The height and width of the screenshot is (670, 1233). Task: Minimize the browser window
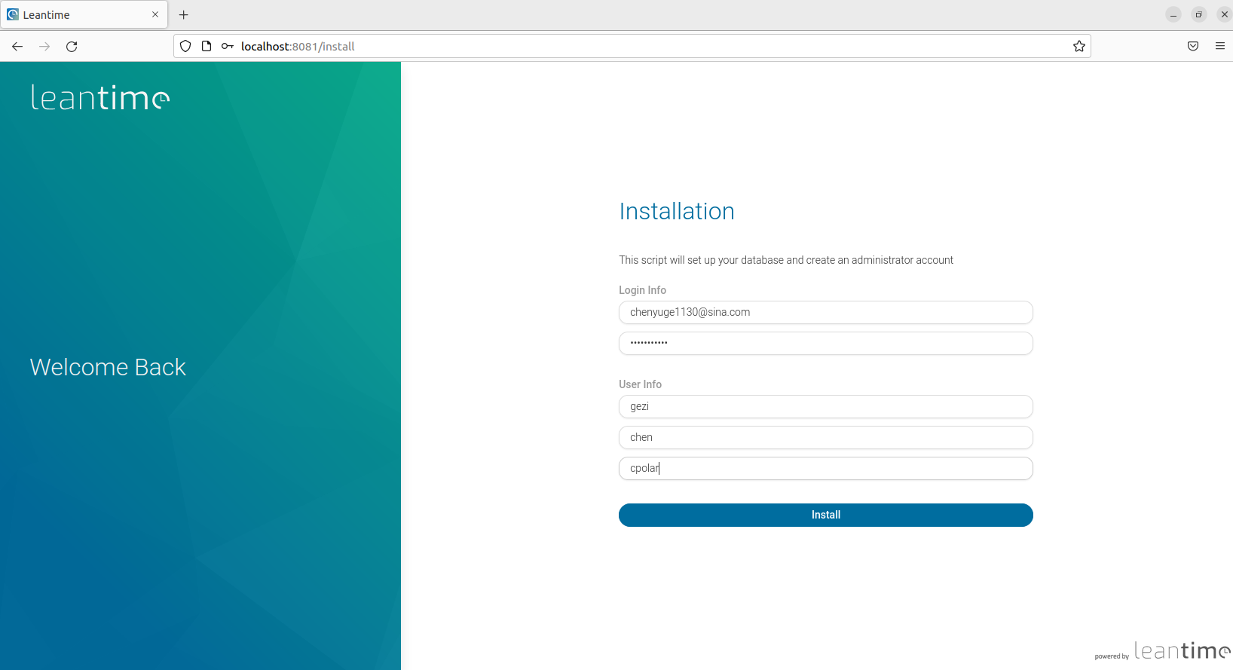[x=1173, y=14]
